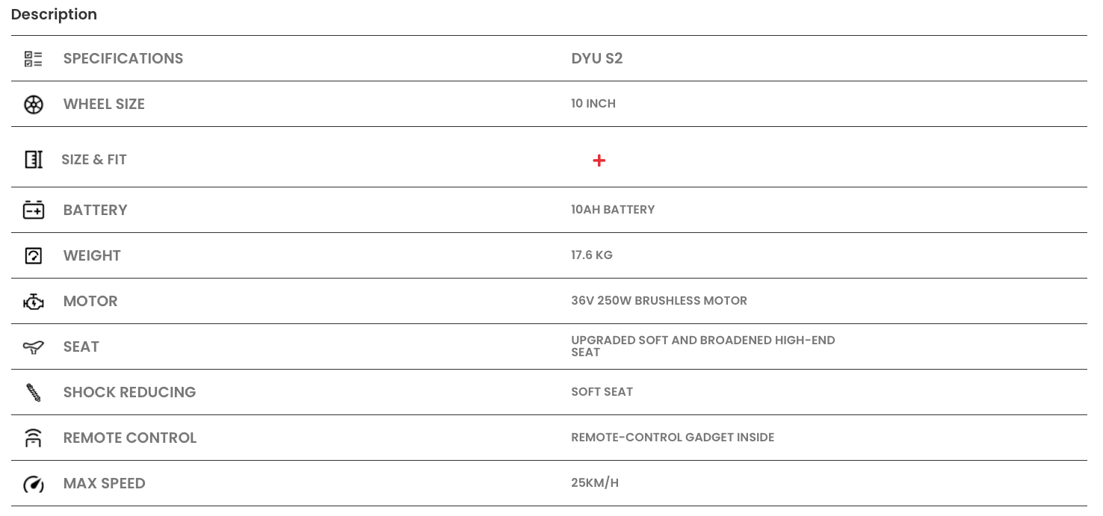This screenshot has width=1103, height=516.
Task: Click the specifications checklist icon
Action: click(34, 59)
